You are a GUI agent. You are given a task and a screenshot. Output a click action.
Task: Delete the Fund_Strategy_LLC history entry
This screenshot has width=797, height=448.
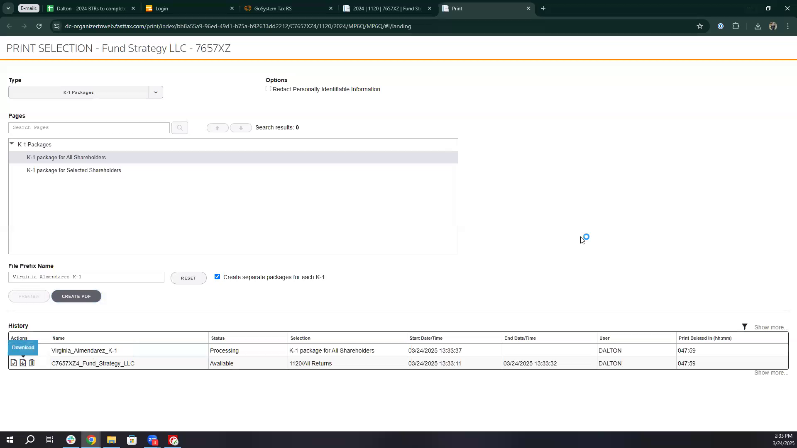(x=32, y=363)
